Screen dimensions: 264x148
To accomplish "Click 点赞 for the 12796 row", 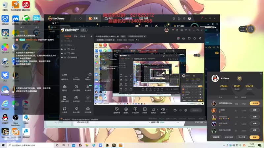I will pyautogui.click(x=254, y=110).
